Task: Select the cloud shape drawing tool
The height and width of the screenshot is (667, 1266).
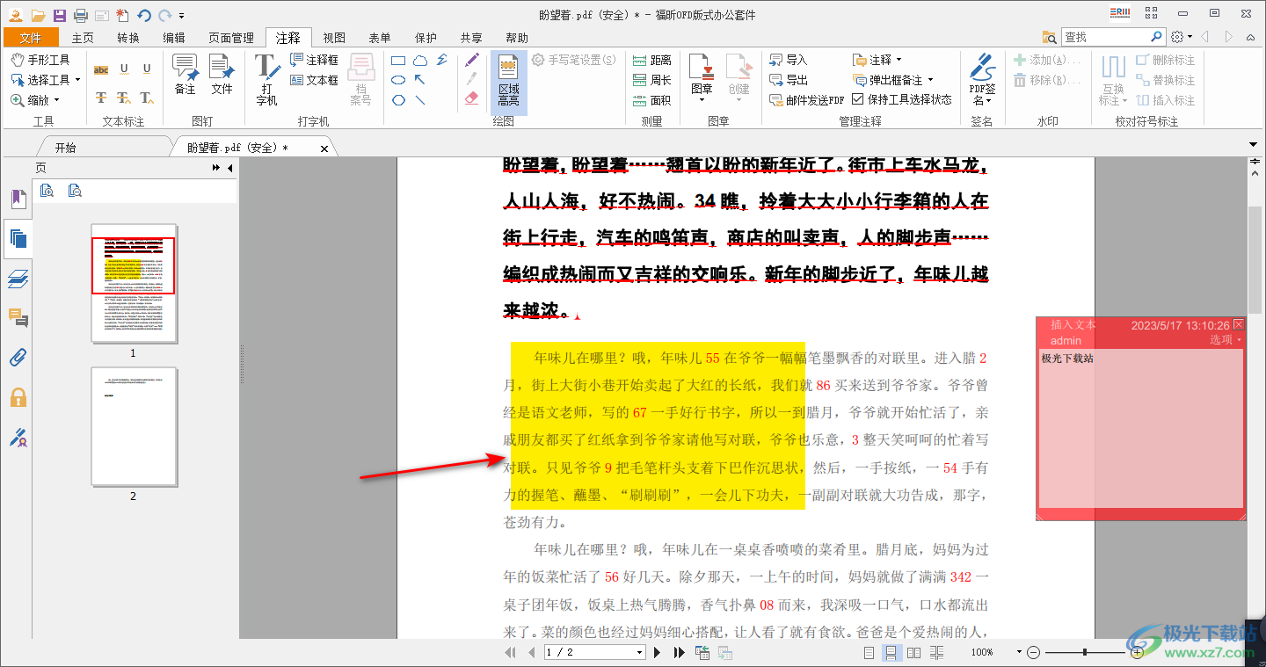Action: point(420,61)
